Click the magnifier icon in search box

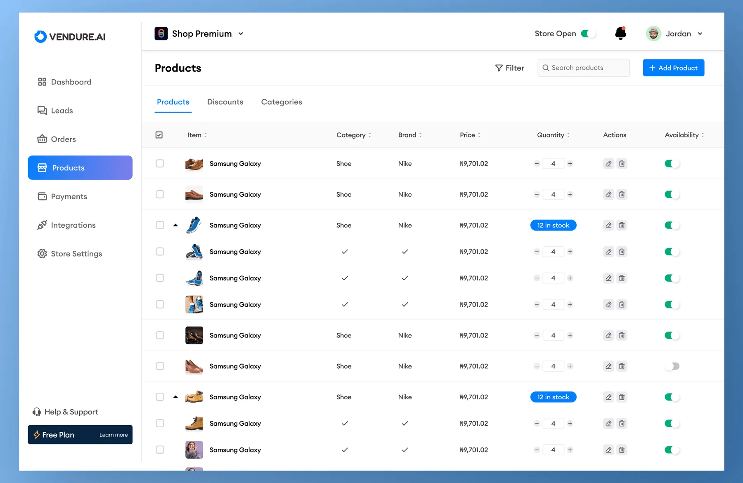tap(546, 68)
